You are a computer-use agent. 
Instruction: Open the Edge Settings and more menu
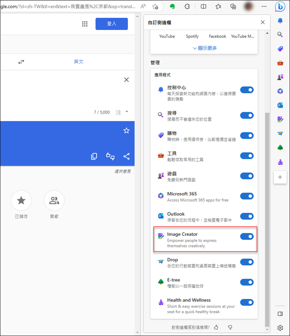[264, 7]
